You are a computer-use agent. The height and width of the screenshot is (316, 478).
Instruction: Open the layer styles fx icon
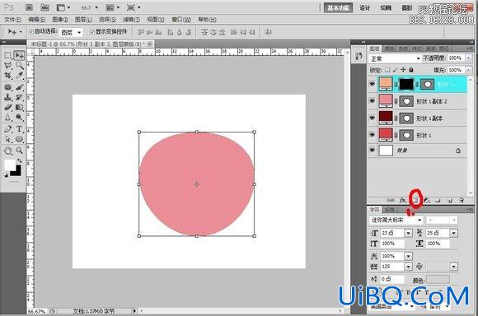click(403, 200)
